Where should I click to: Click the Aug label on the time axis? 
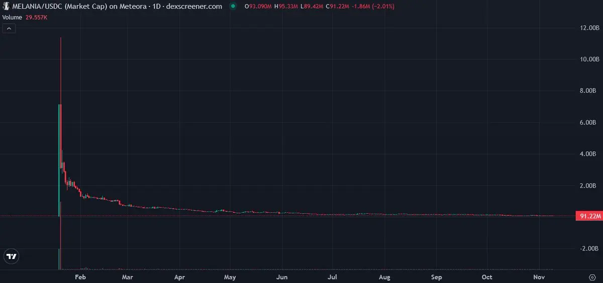pos(384,277)
